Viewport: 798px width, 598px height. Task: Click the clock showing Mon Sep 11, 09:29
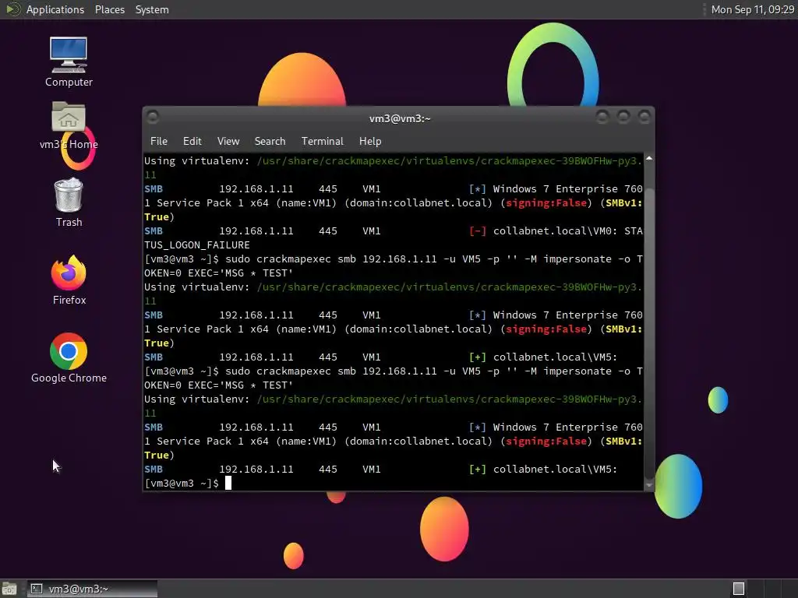click(x=752, y=9)
